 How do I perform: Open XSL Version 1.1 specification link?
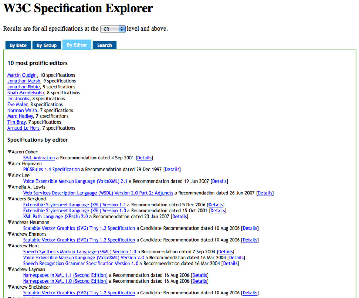point(74,205)
